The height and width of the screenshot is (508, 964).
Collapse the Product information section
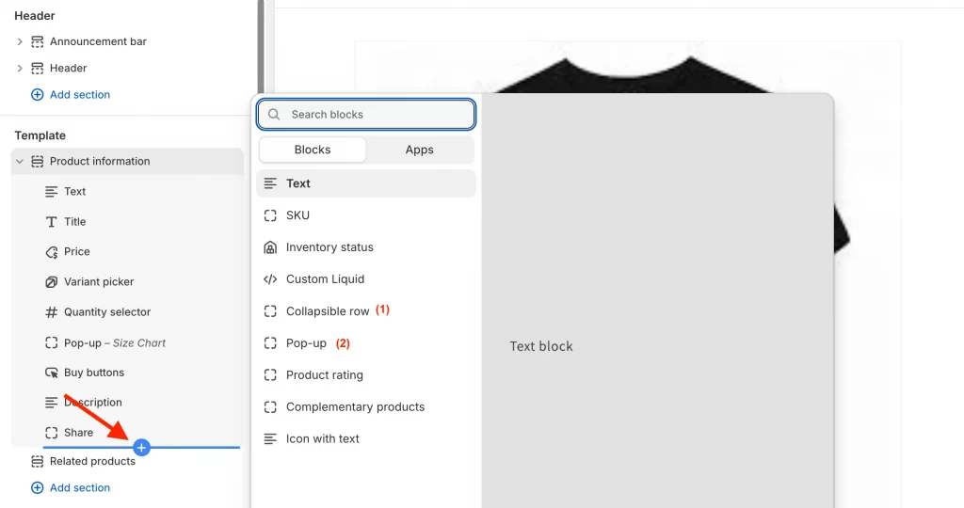click(20, 162)
